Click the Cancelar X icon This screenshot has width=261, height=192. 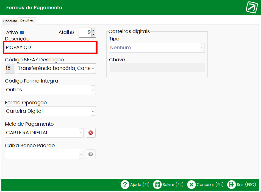click(191, 185)
